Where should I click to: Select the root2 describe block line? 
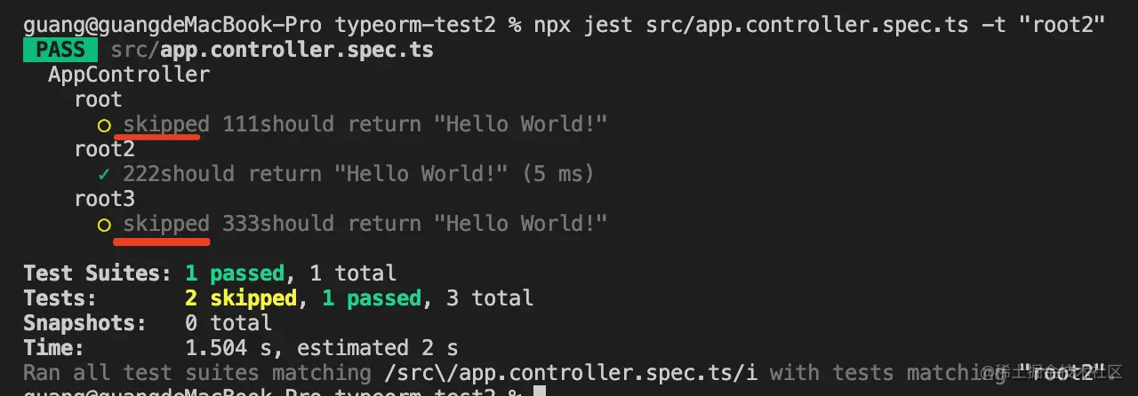[105, 149]
